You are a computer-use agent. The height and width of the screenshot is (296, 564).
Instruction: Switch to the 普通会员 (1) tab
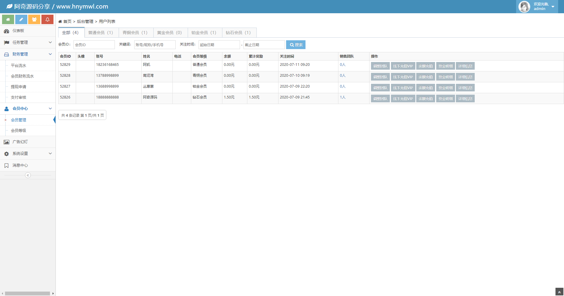pos(101,33)
